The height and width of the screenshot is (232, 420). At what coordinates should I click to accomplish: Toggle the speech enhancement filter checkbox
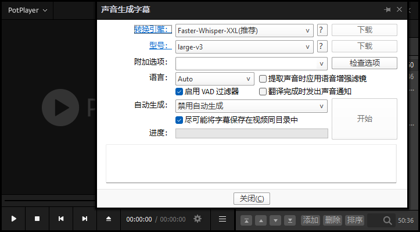(x=263, y=79)
